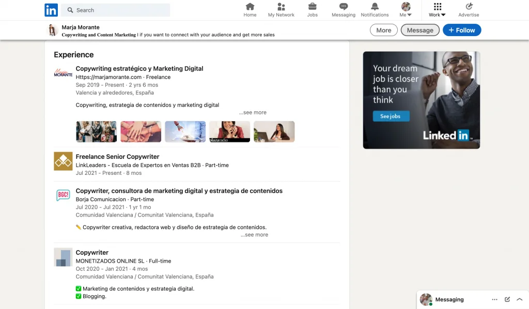Open the Freelance Senior Copywriter position
Screen dimensions: 529x309
pyautogui.click(x=117, y=157)
